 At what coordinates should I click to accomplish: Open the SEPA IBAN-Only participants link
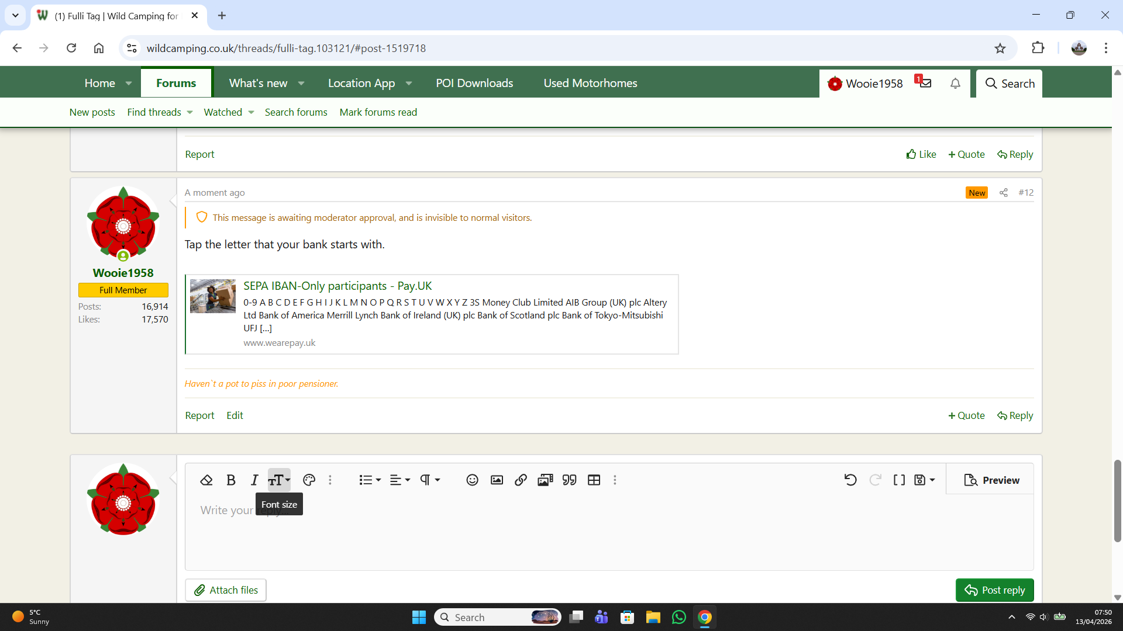(337, 286)
